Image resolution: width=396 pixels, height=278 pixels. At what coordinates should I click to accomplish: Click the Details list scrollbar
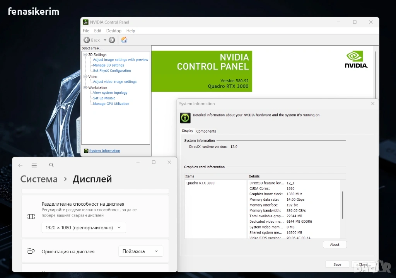click(x=343, y=205)
